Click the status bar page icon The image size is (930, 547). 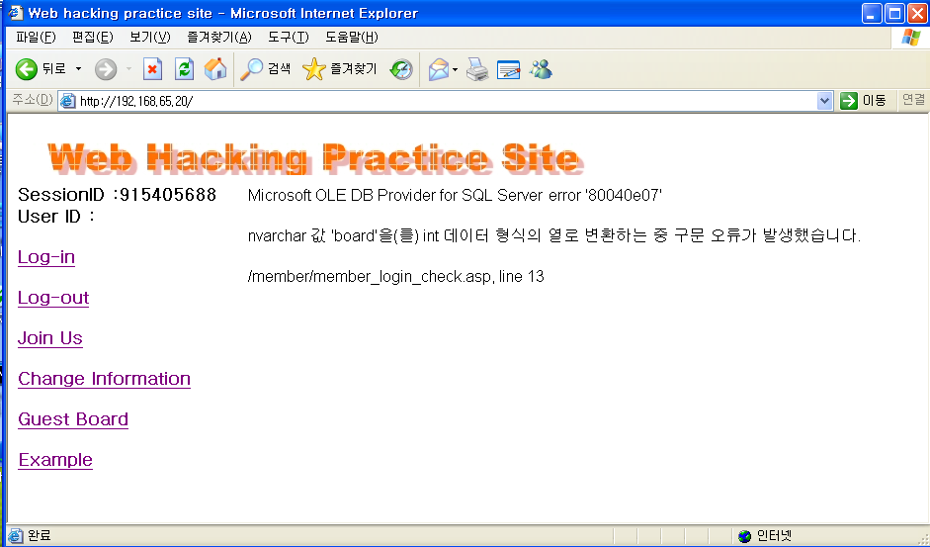tap(16, 536)
